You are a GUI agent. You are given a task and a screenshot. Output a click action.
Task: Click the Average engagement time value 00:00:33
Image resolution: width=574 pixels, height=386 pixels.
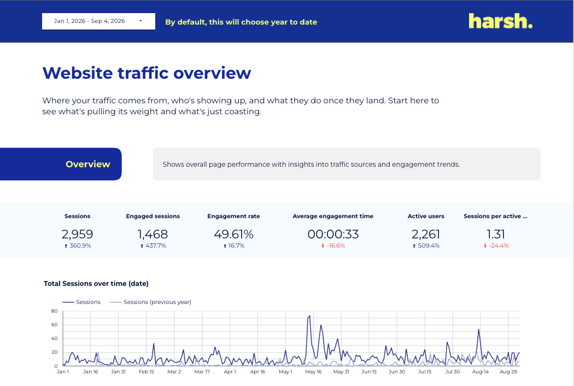(333, 234)
